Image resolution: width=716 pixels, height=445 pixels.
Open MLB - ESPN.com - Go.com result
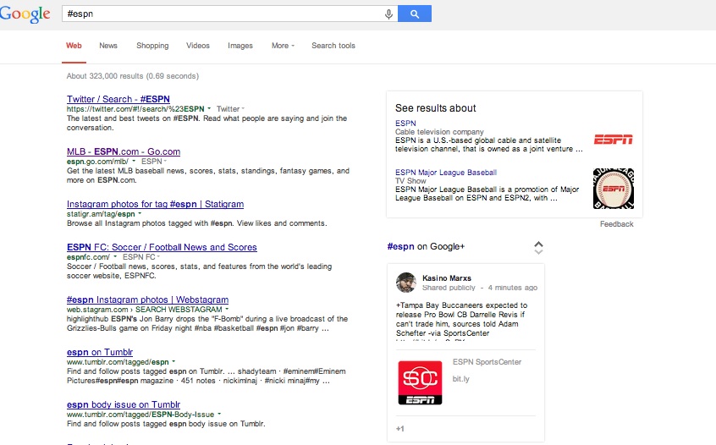(124, 151)
